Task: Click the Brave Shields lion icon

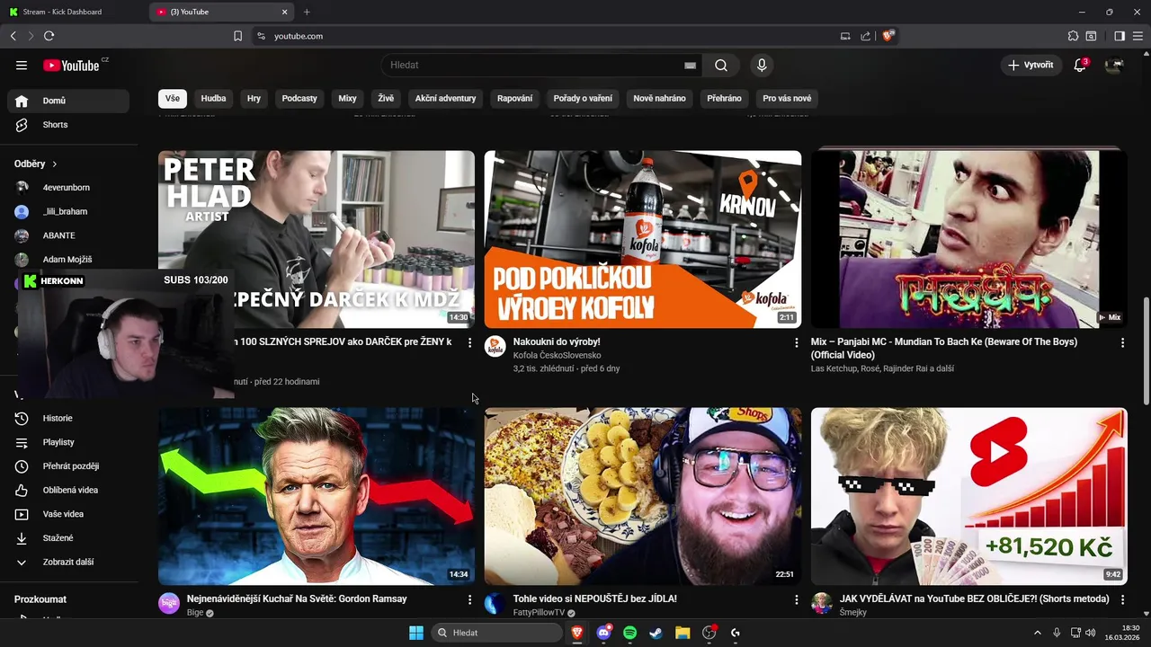Action: 888,36
